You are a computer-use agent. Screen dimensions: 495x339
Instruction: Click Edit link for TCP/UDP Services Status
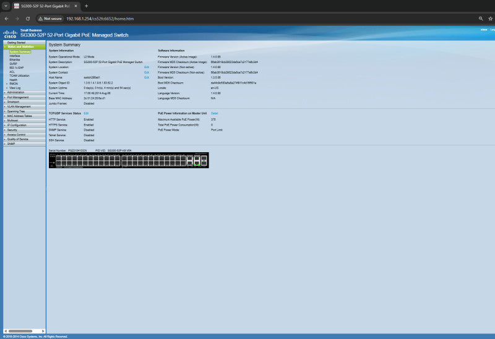(86, 113)
